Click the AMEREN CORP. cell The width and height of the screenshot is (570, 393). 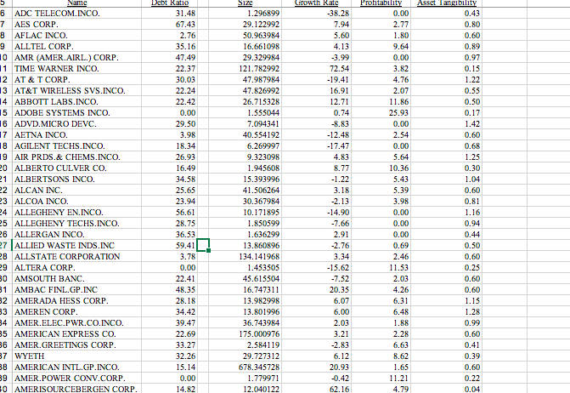pyautogui.click(x=77, y=312)
